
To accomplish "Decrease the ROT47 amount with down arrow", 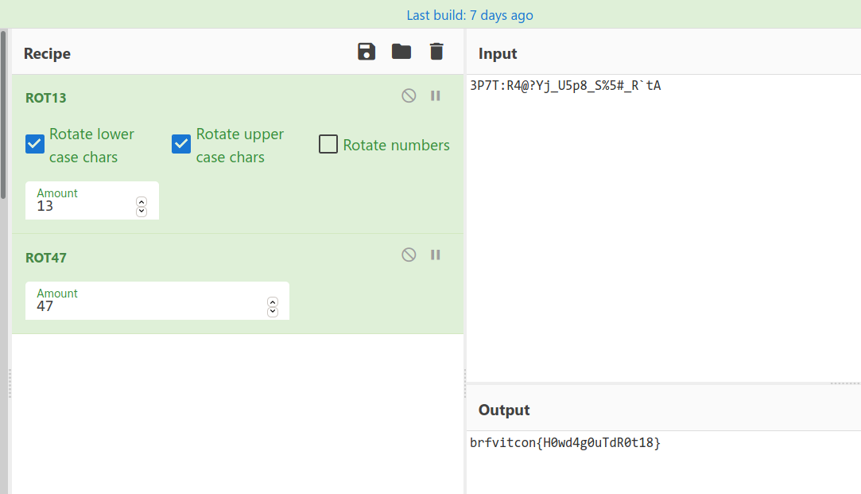I will [273, 312].
